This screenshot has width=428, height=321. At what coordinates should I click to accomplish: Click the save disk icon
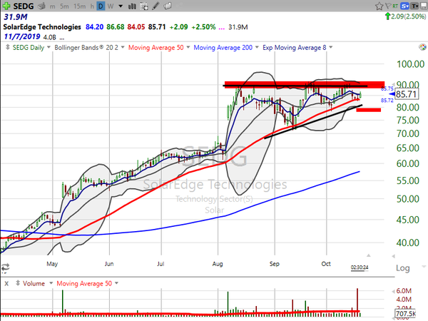click(x=424, y=6)
